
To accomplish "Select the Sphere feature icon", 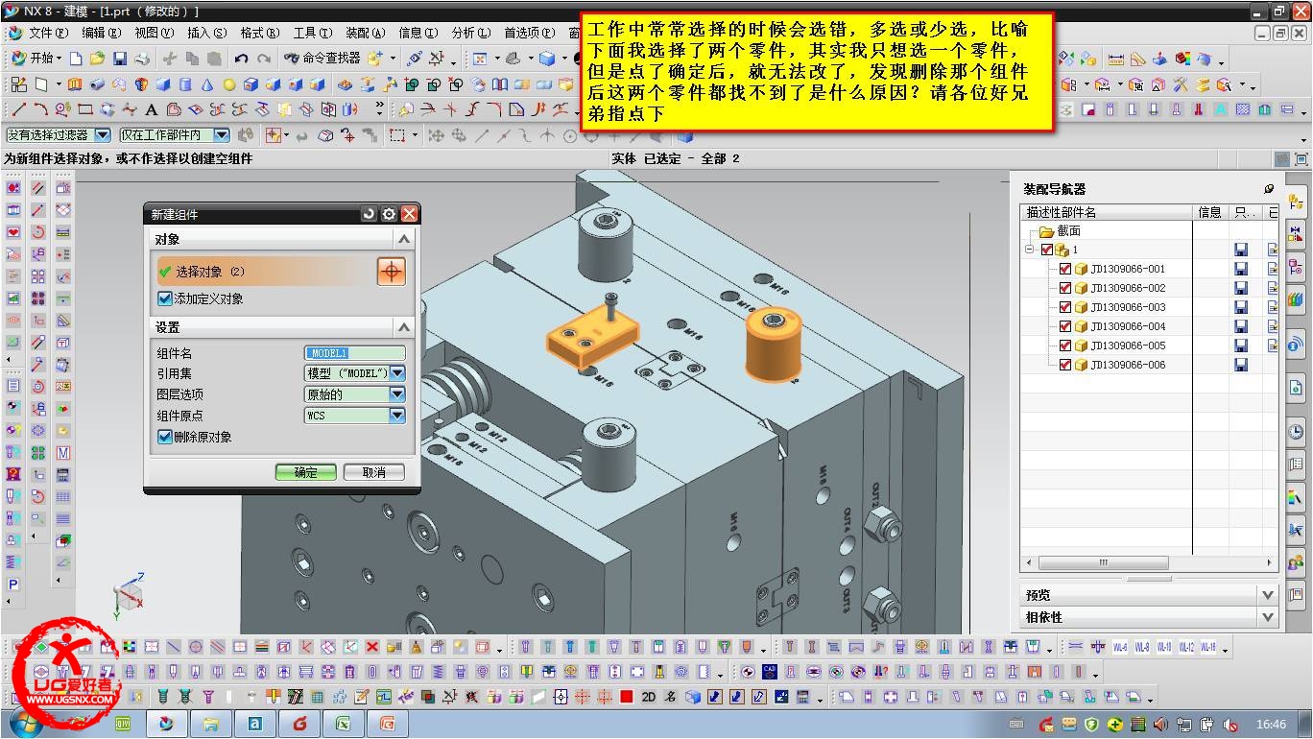I will pyautogui.click(x=229, y=84).
